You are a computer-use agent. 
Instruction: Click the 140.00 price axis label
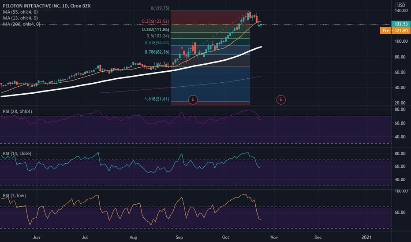(x=401, y=11)
